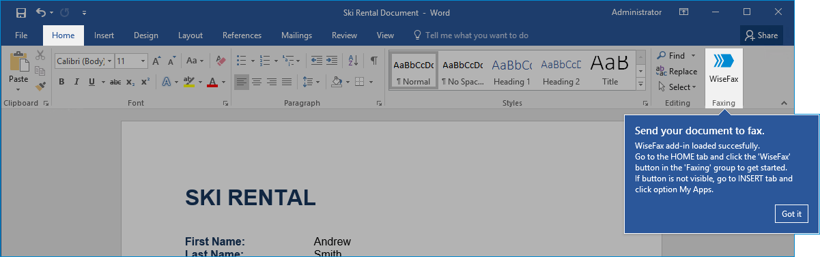Apply yellow text highlight color
Screen dimensions: 820x257
click(x=188, y=82)
